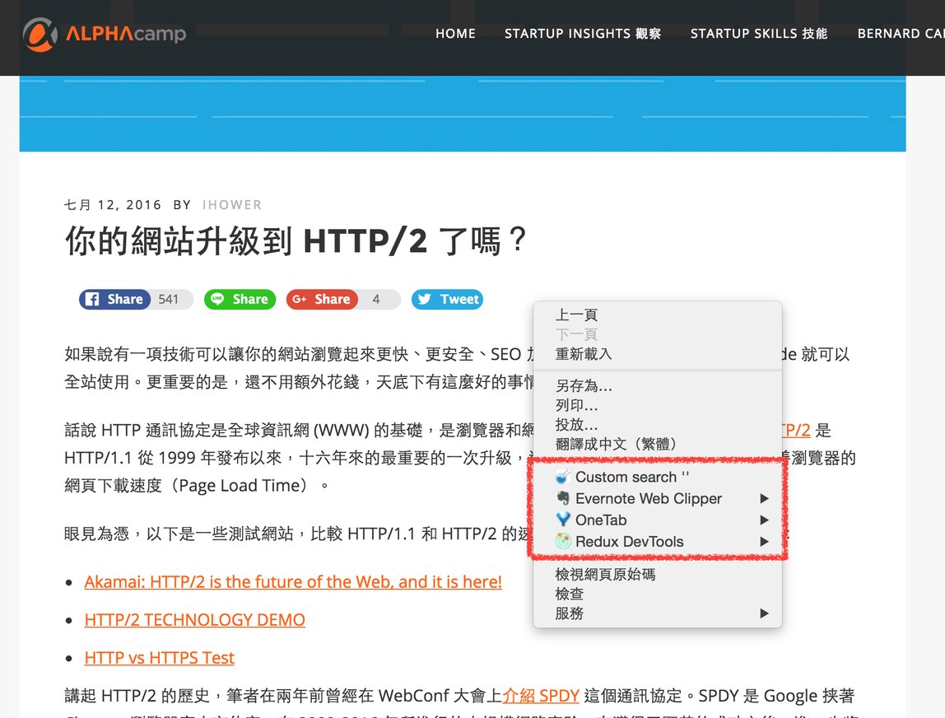Click the Redux DevTools icon
Image resolution: width=945 pixels, height=718 pixels.
click(x=563, y=542)
